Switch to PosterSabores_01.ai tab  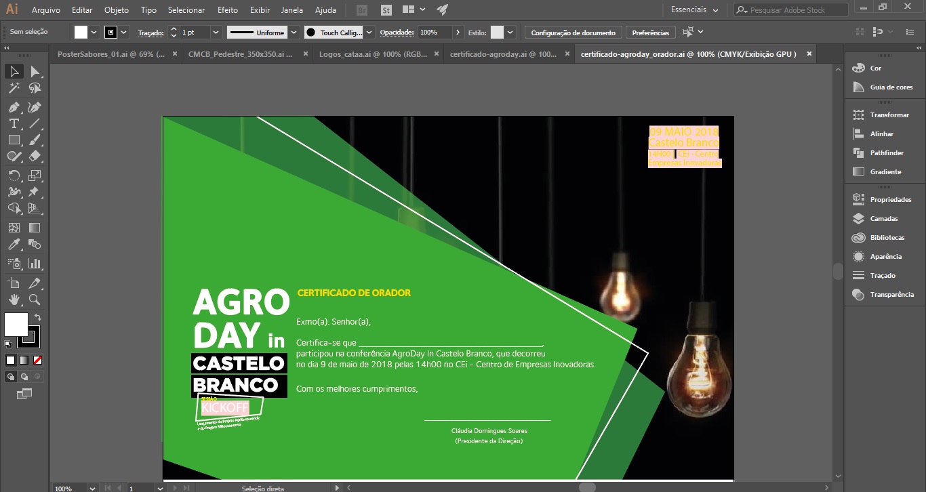(111, 54)
